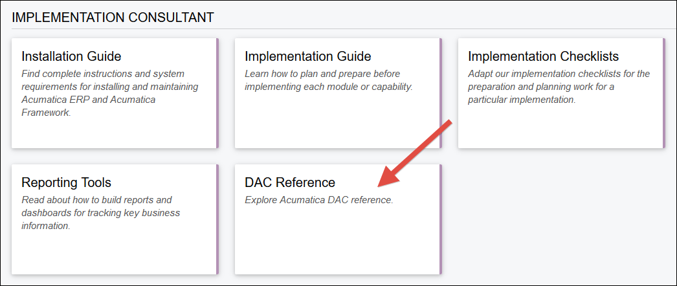Open the Implementation Guide card title

click(x=307, y=56)
